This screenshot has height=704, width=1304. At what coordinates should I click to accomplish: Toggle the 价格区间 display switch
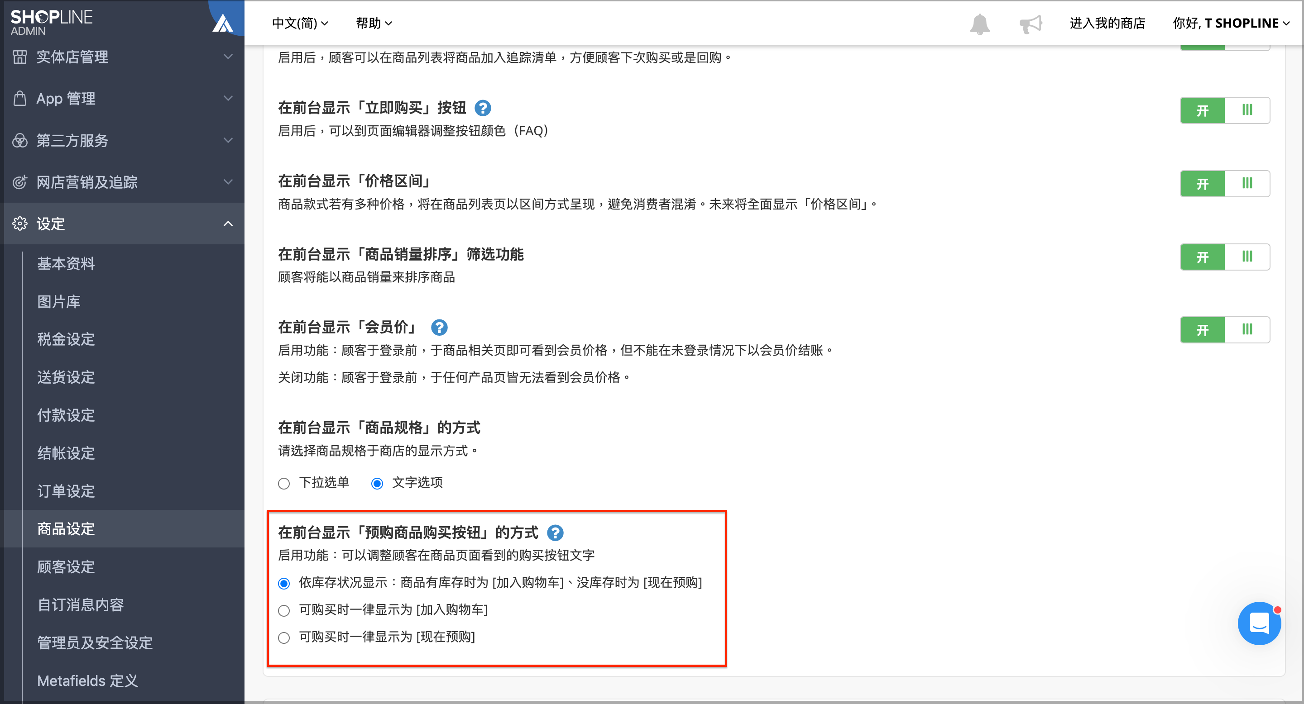click(1224, 184)
